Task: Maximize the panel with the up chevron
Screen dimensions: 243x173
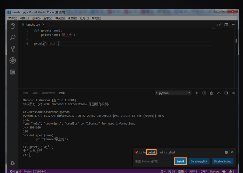Action: (219, 93)
